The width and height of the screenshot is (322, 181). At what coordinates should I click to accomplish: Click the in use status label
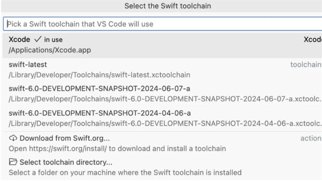coord(53,40)
